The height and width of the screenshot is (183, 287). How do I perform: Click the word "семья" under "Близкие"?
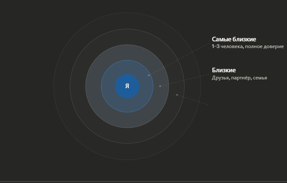click(260, 78)
